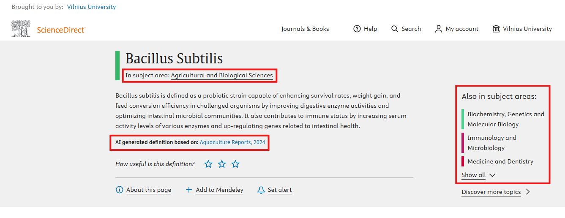Click the Set alert bell icon
Image resolution: width=565 pixels, height=218 pixels.
[x=261, y=190]
